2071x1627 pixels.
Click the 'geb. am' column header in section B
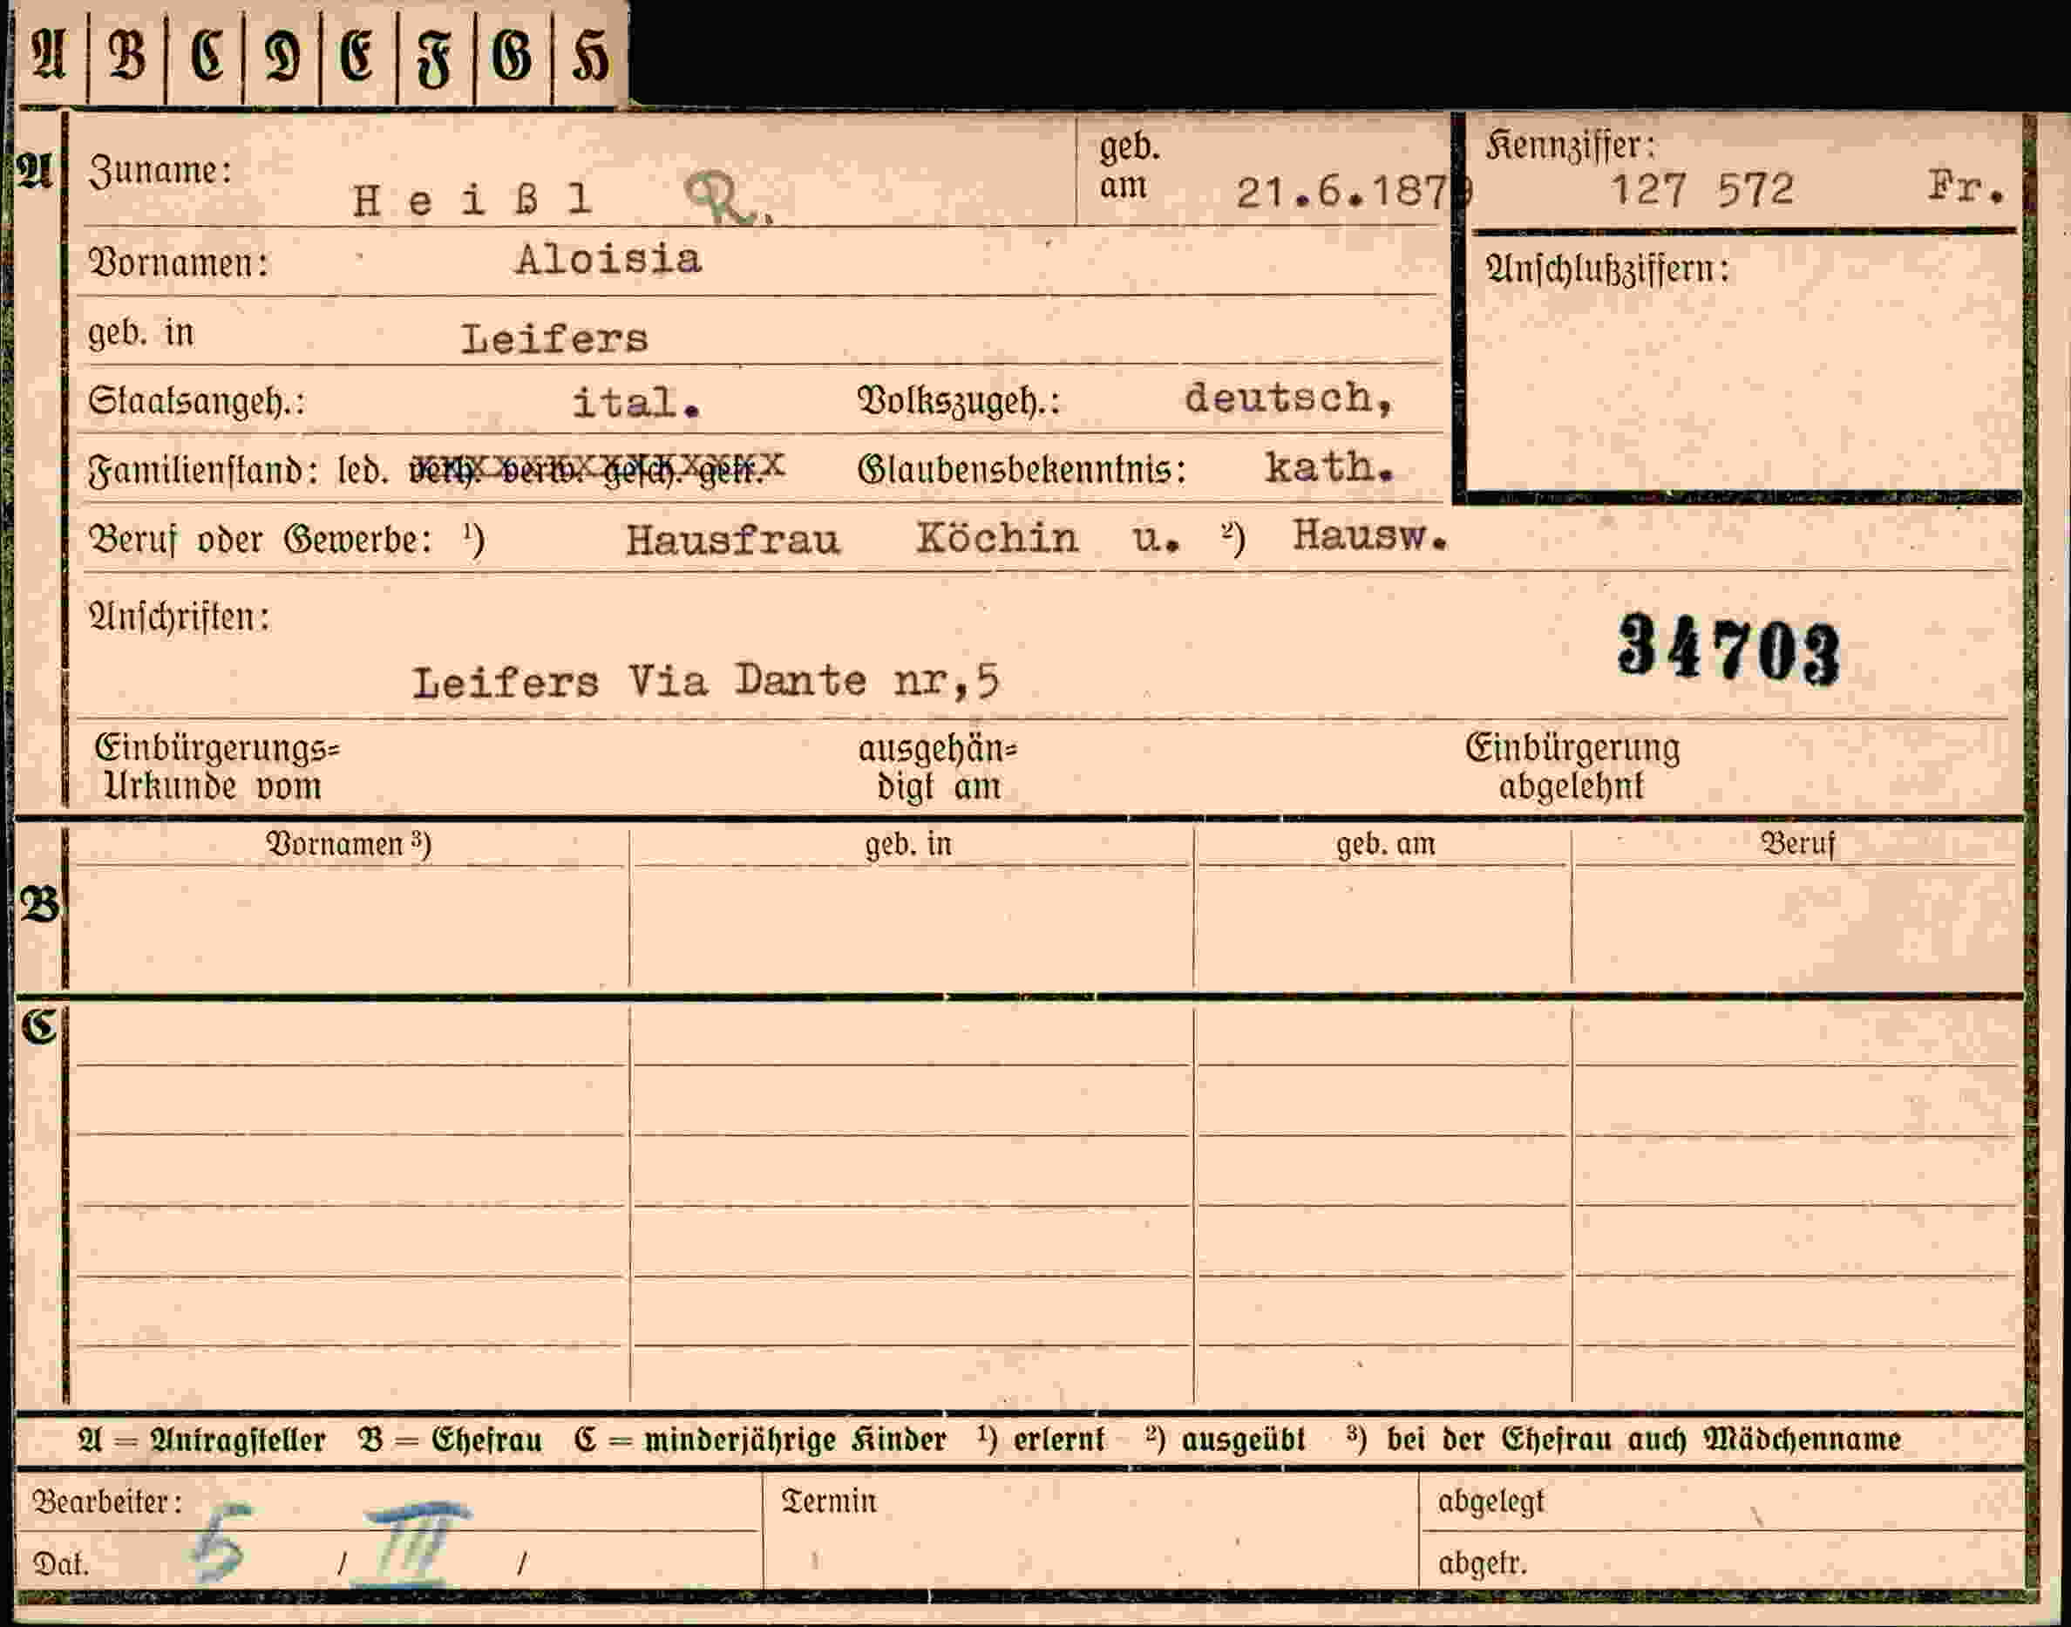pyautogui.click(x=1385, y=844)
